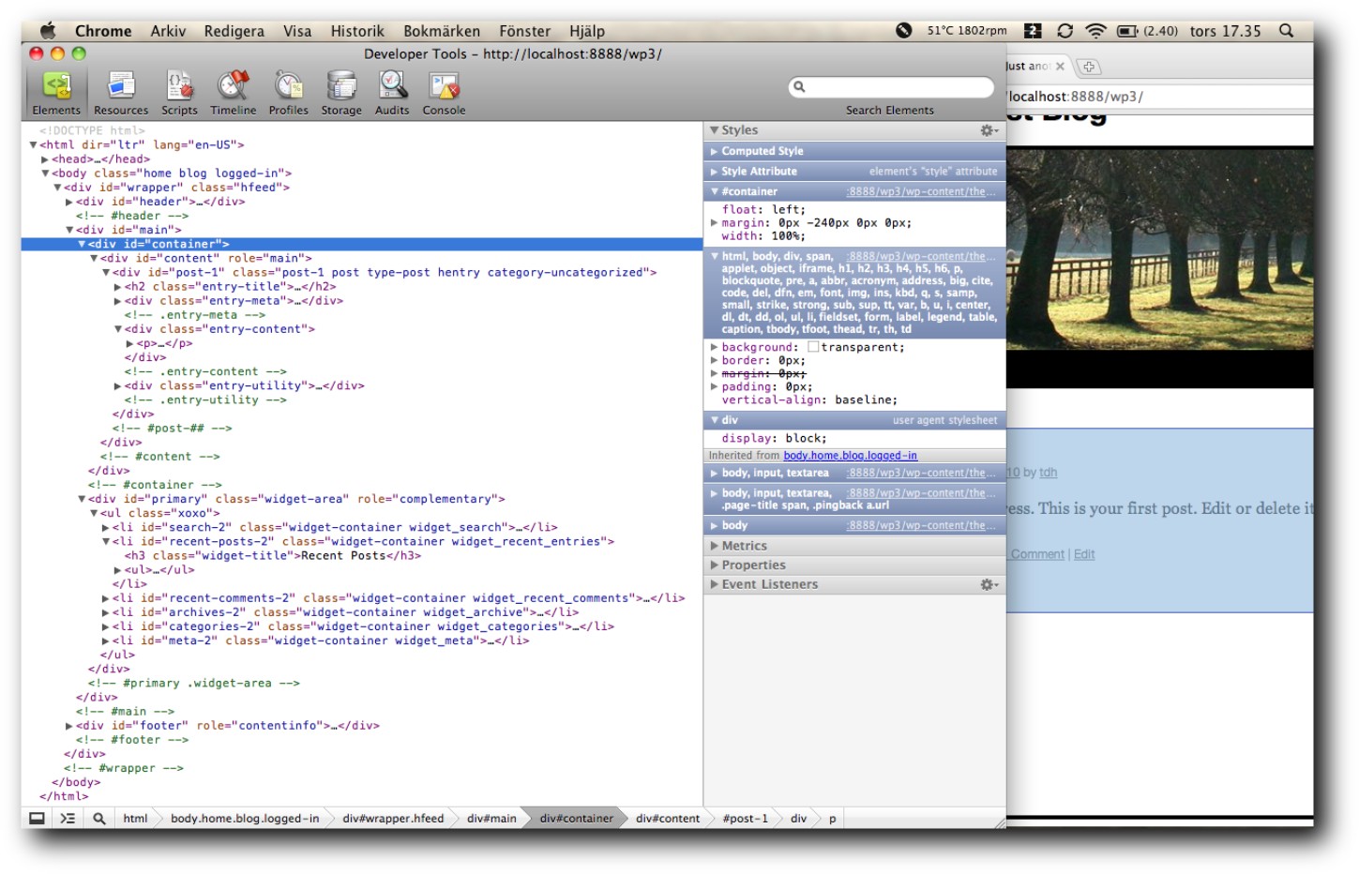Viewport: 1359px width, 874px height.
Task: Open the Historik menu
Action: (x=357, y=31)
